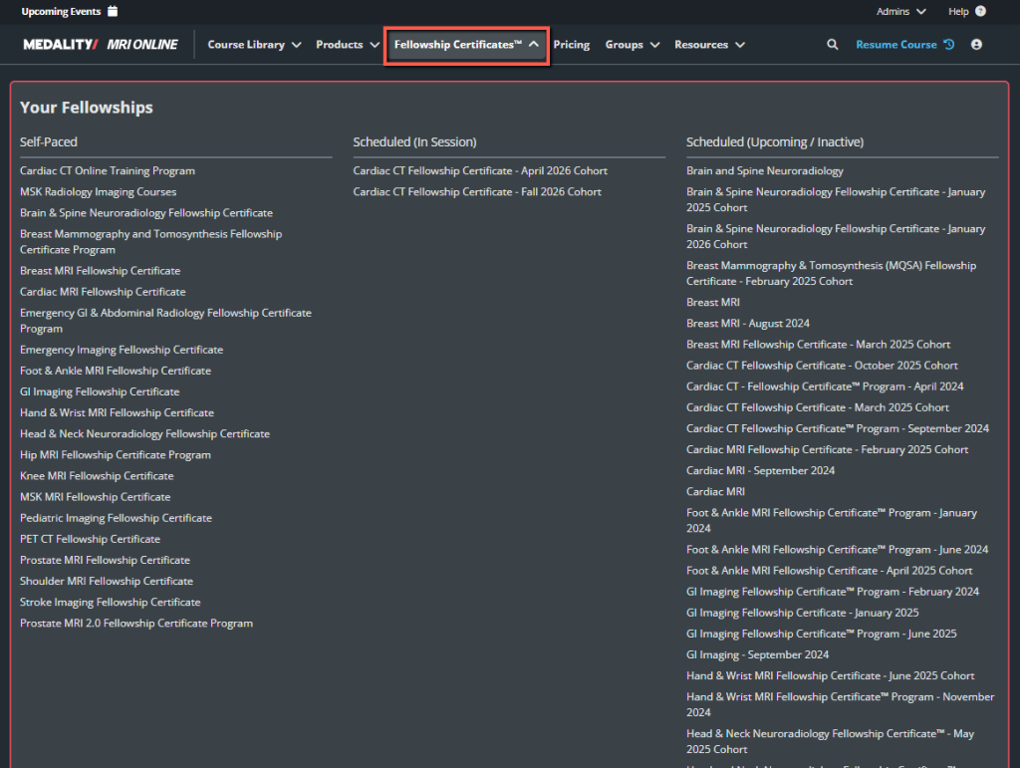Open Hand & Wrist MRI June 2025 Cohort
Image resolution: width=1020 pixels, height=768 pixels.
tap(830, 675)
